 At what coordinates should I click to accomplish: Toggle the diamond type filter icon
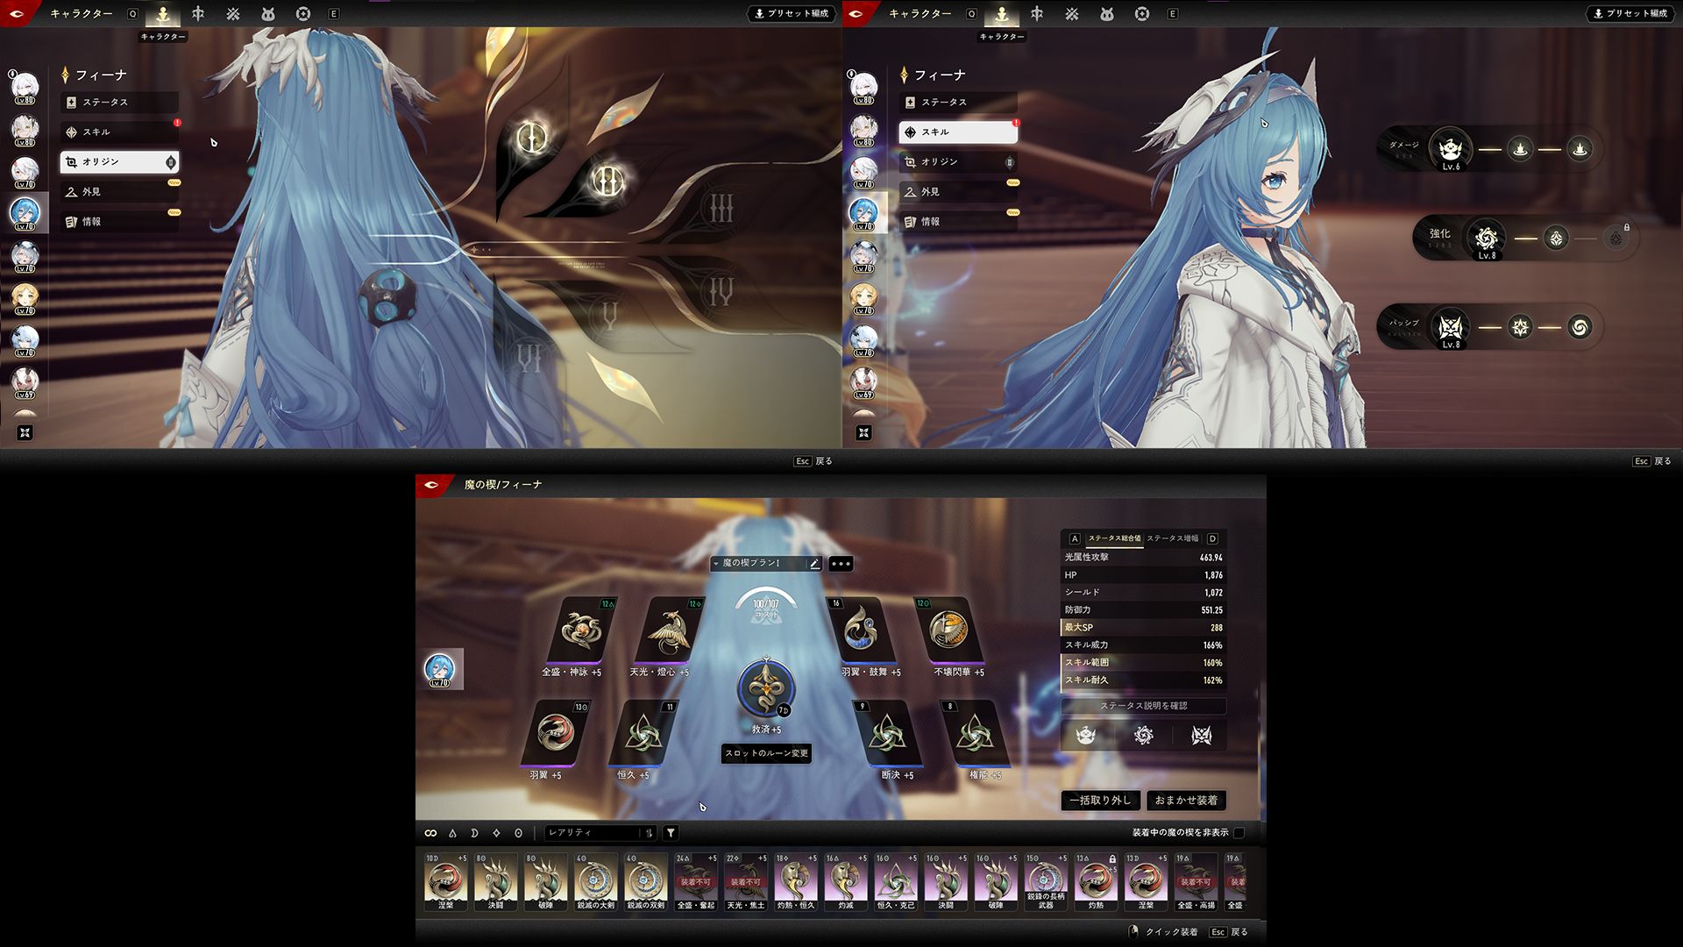496,833
